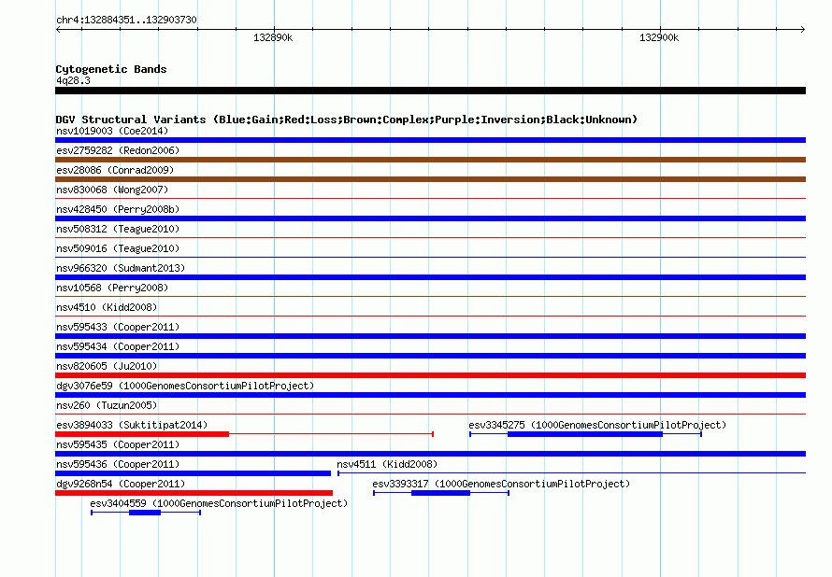Click the nsv820605 (Ju2010) label
832x577 pixels.
click(x=107, y=366)
